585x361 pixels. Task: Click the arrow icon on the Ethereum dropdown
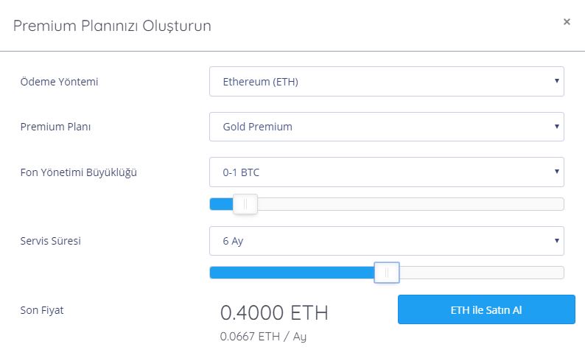[x=556, y=81]
